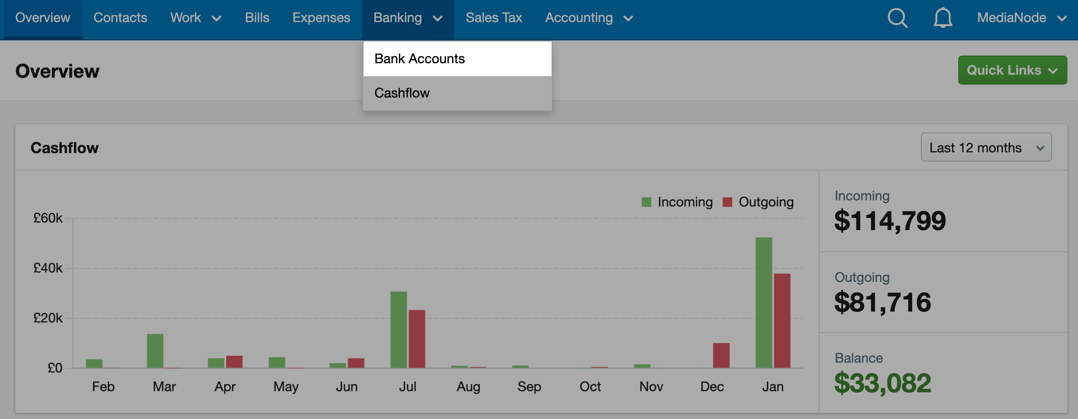Expand the Accounting menu
The image size is (1078, 419).
[589, 18]
